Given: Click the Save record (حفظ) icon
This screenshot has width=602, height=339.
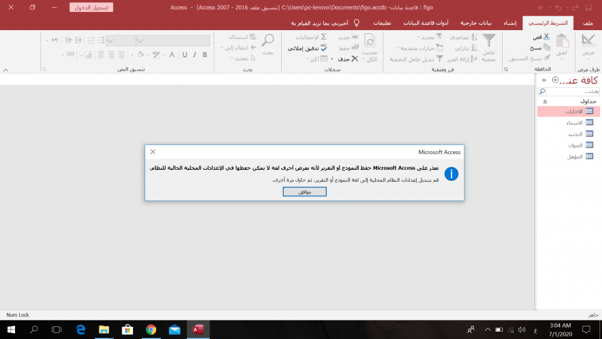Looking at the screenshot, I should [355, 48].
